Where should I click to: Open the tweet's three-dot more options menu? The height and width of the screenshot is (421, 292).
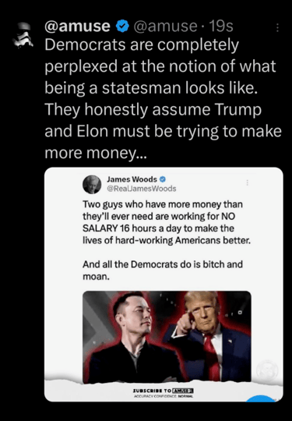click(x=277, y=27)
